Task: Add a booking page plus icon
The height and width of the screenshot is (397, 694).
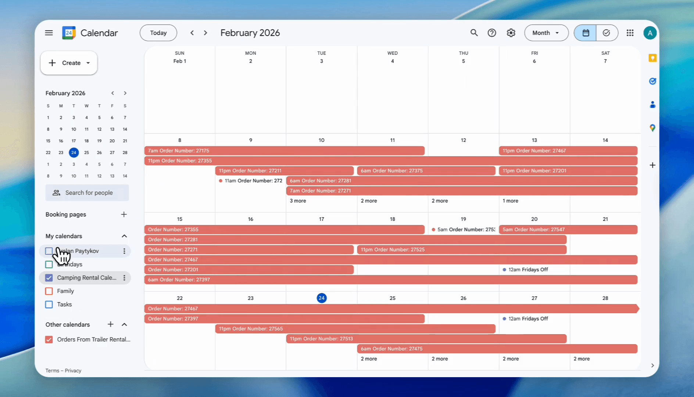Action: (x=124, y=214)
